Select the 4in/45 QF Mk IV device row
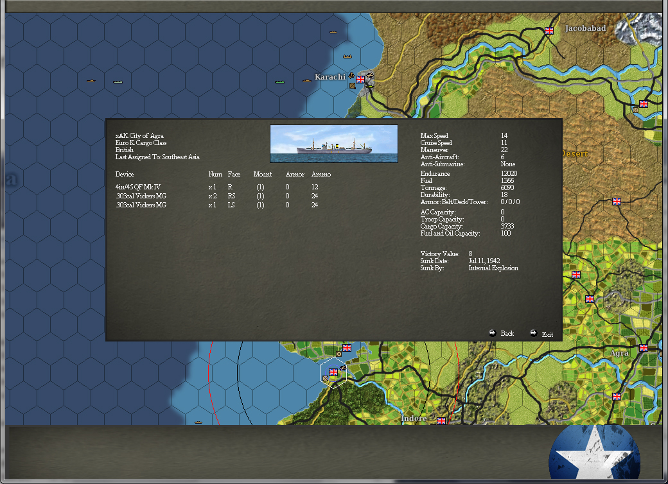Viewport: 668px width, 484px height. pyautogui.click(x=217, y=187)
